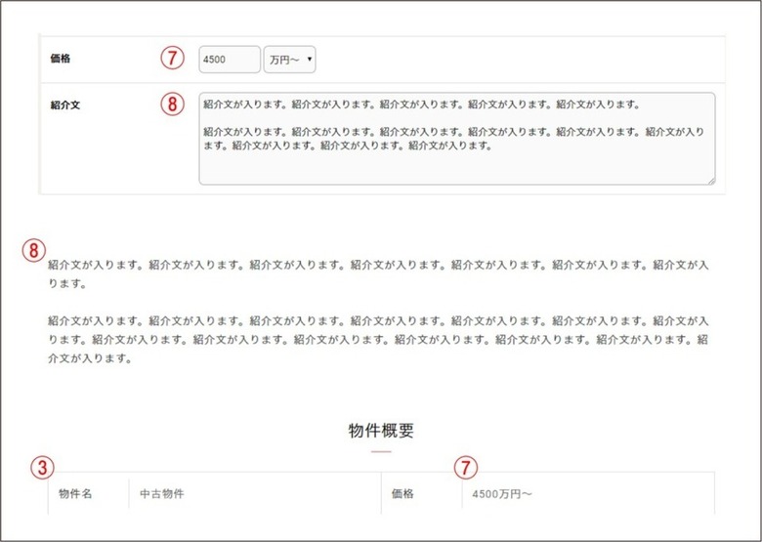Image resolution: width=762 pixels, height=542 pixels.
Task: Grab the textarea resize handle corner
Action: pos(711,181)
